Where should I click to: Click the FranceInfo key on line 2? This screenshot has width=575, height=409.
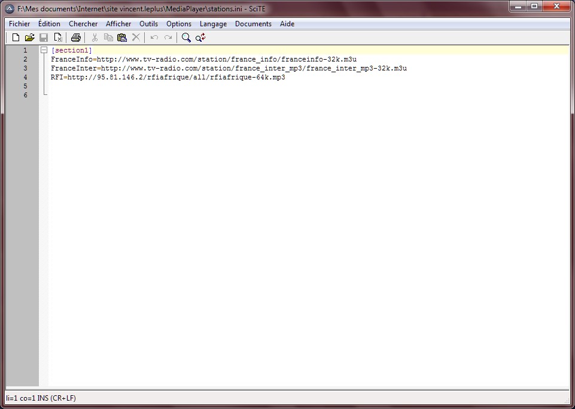[72, 59]
